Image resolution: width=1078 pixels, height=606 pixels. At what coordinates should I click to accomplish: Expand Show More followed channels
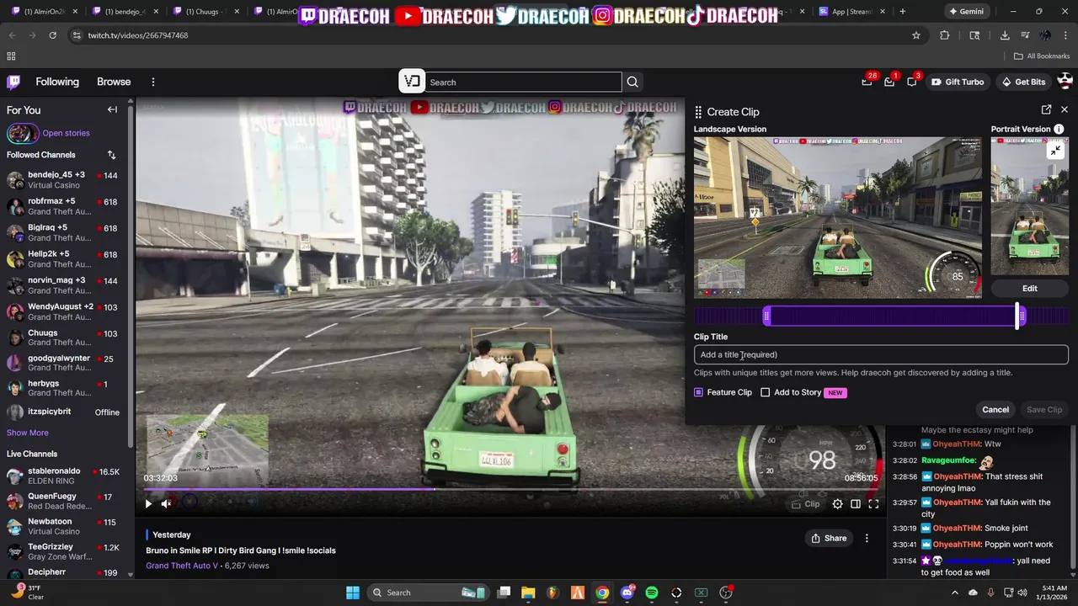[x=28, y=433]
